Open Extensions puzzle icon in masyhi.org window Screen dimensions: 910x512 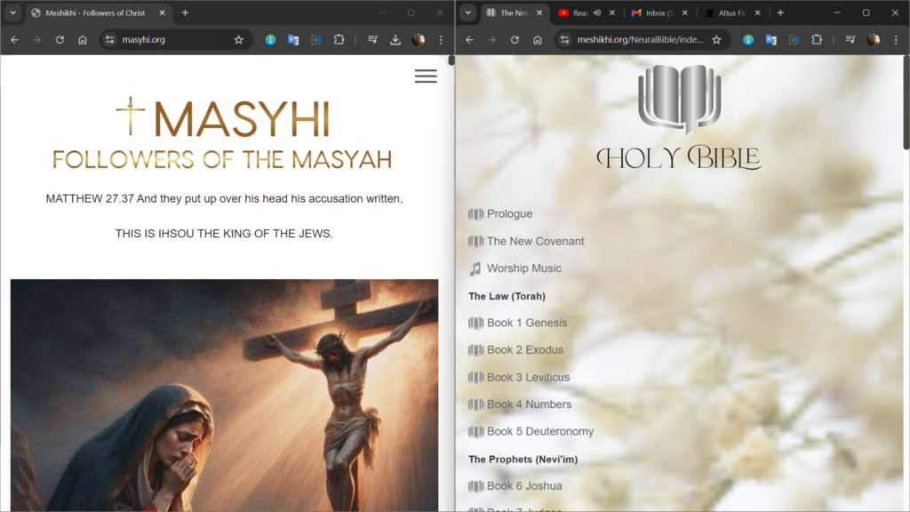pyautogui.click(x=339, y=40)
